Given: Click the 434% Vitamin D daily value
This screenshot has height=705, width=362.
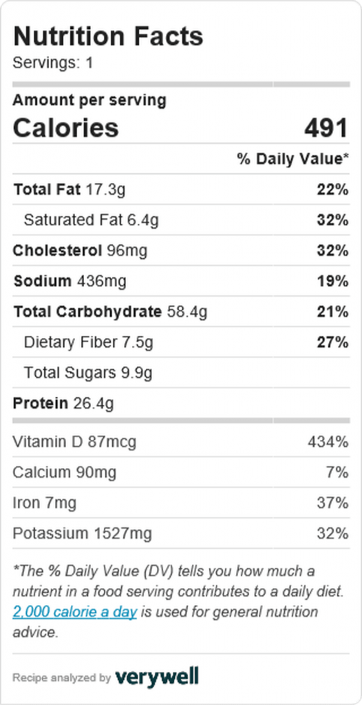Looking at the screenshot, I should 328,442.
